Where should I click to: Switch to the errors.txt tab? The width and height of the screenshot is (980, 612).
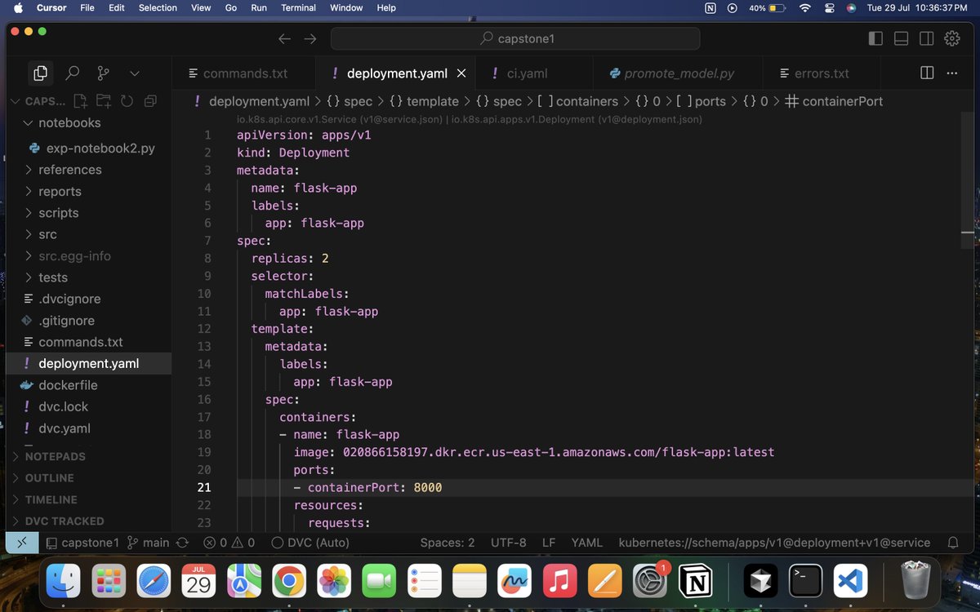[x=821, y=73]
